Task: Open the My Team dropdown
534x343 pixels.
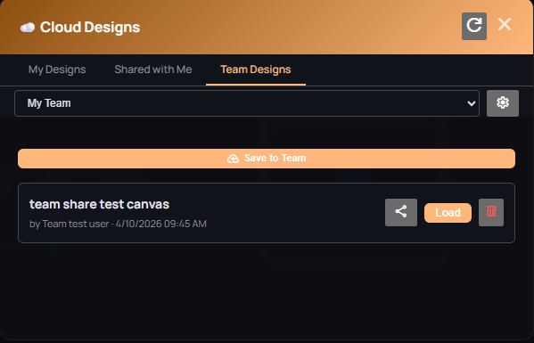Action: (x=247, y=103)
